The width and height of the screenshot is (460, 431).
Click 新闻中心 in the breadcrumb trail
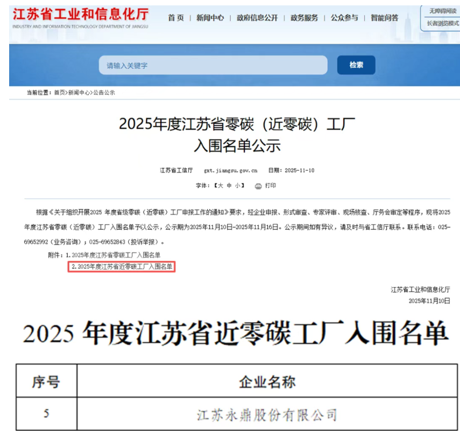[x=79, y=93]
